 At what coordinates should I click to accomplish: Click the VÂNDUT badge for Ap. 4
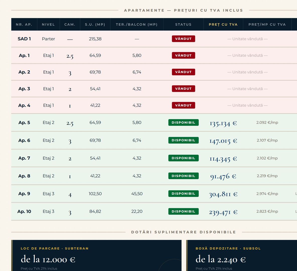click(x=183, y=105)
